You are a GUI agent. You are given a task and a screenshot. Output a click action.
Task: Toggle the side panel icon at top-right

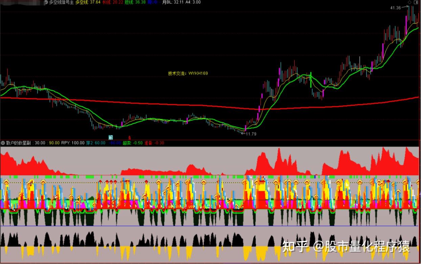[x=416, y=2]
